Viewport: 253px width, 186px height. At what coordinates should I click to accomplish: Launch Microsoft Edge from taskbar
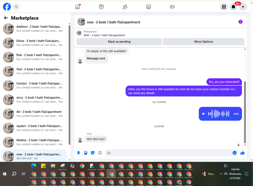coord(33,166)
